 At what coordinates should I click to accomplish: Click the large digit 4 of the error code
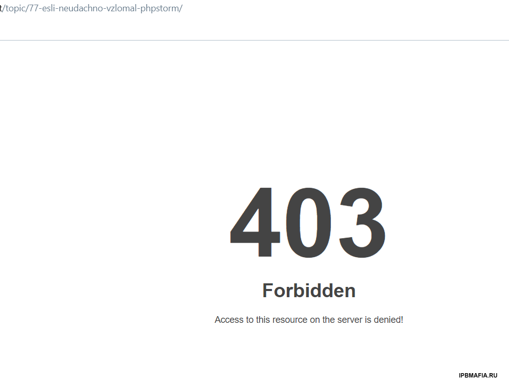(x=255, y=222)
